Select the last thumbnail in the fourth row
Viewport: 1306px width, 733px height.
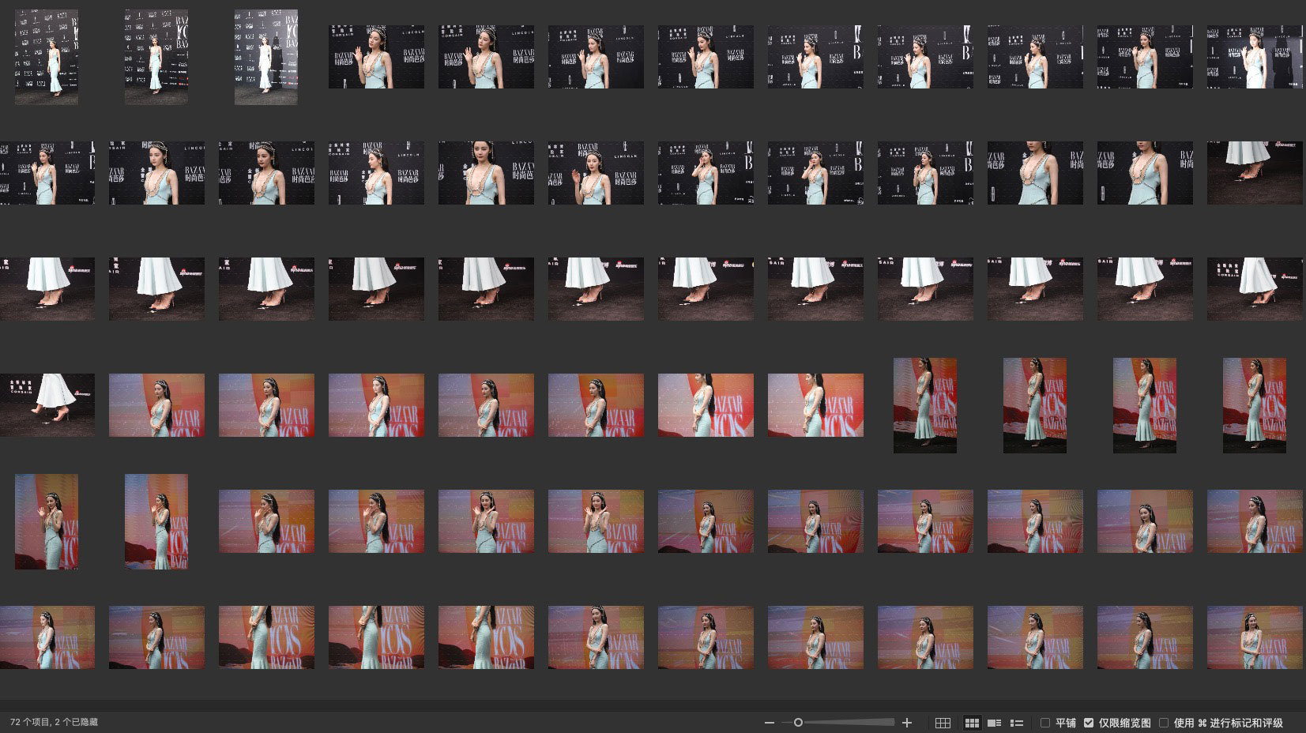pyautogui.click(x=1255, y=405)
